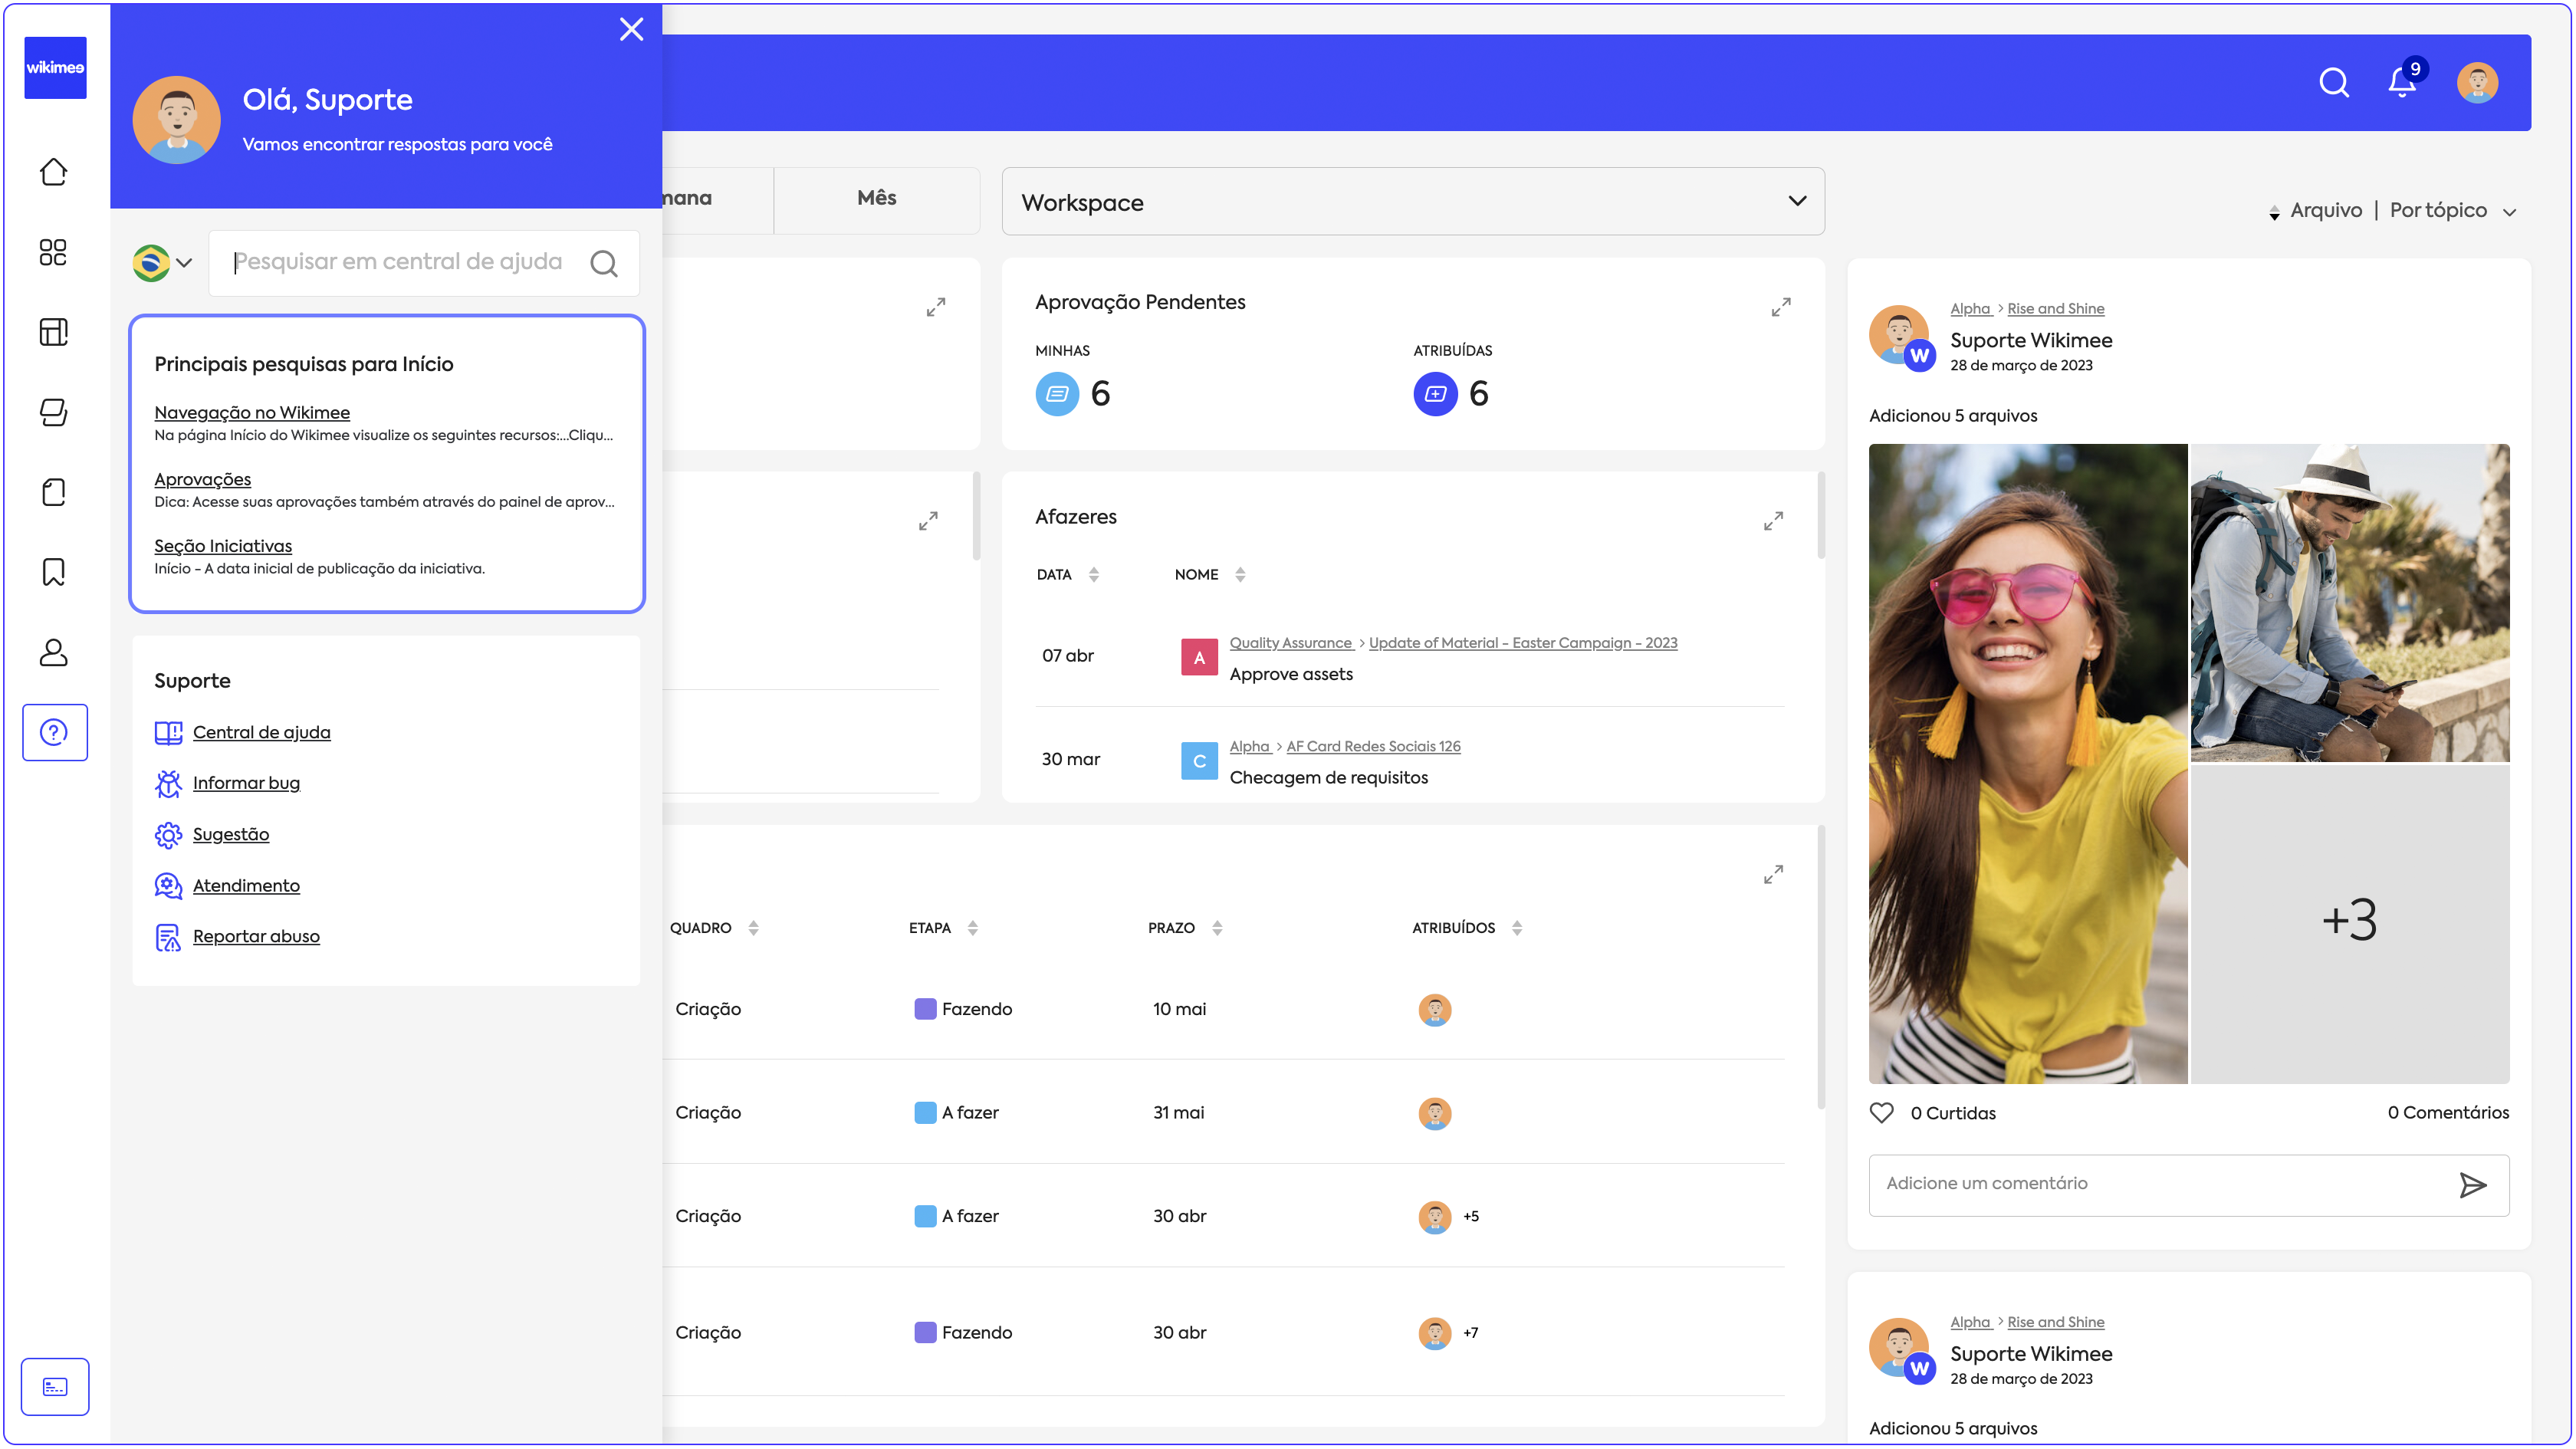Open the Central de ajuda link
2576x1449 pixels.
261,732
